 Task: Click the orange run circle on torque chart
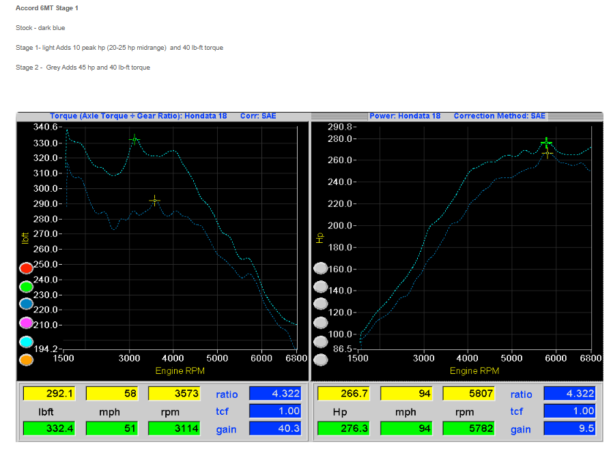[x=26, y=360]
